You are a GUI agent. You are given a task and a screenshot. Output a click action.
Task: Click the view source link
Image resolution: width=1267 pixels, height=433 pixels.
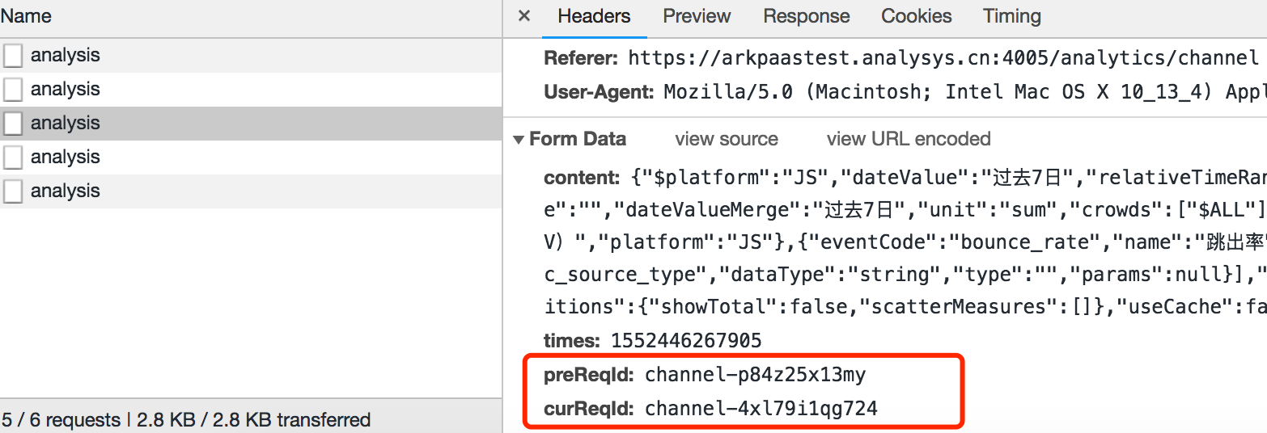[x=726, y=139]
